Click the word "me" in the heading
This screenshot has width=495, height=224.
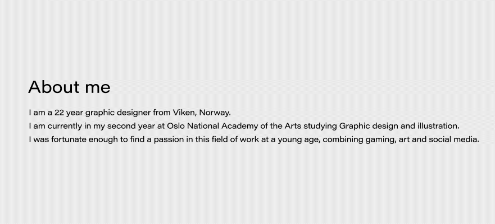(98, 87)
